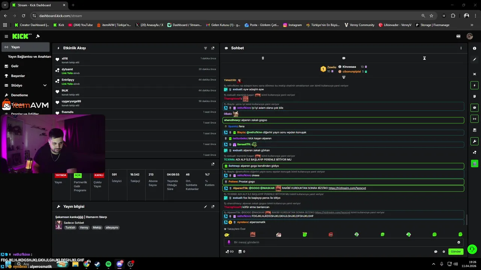Image resolution: width=481 pixels, height=270 pixels.
Task: Click the dytsamt Link Yolla event
Action: pyautogui.click(x=136, y=71)
